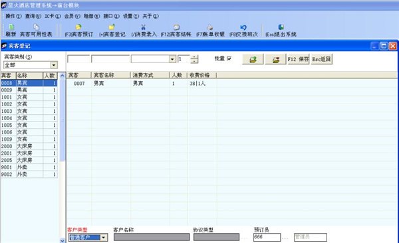
Task: Select guest row 1006 女宾
Action: tap(29, 132)
